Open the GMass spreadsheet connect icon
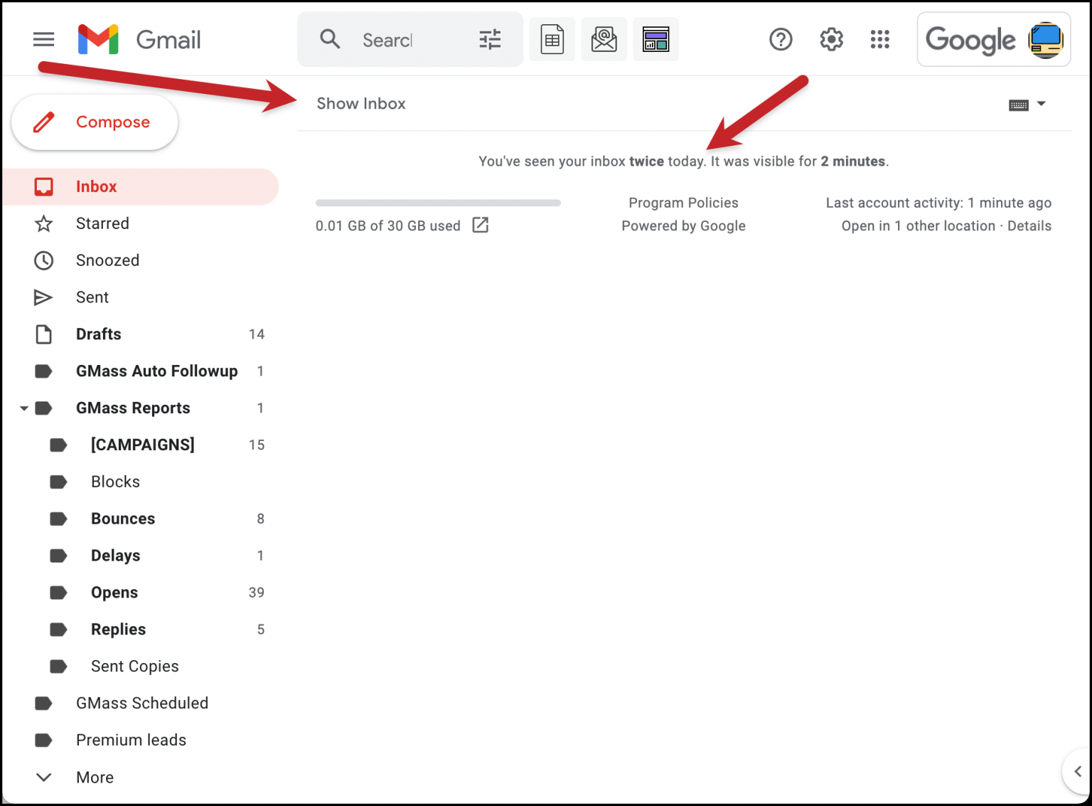The height and width of the screenshot is (806, 1092). coord(552,39)
